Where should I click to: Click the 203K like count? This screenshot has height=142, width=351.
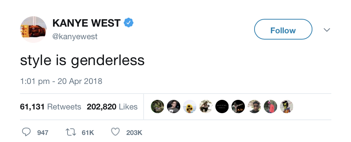134,133
